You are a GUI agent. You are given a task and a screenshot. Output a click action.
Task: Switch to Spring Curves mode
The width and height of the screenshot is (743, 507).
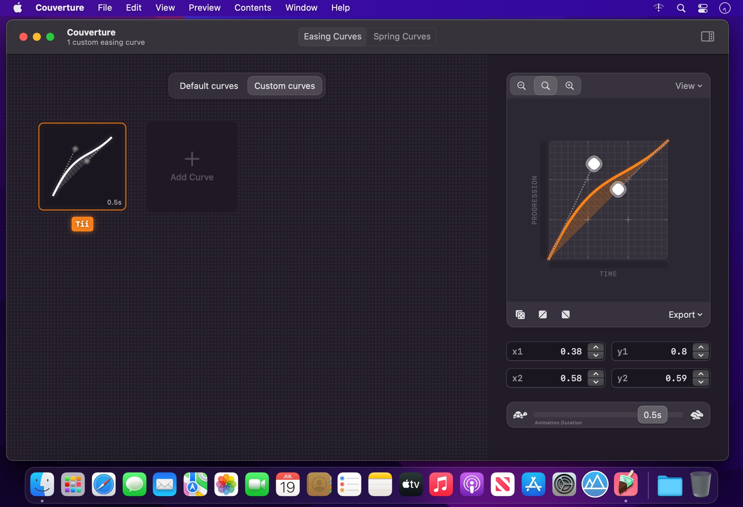(402, 36)
